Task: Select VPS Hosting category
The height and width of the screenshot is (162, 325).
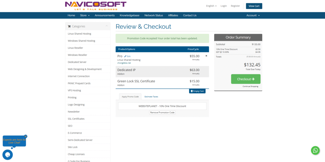Action: coord(74,91)
